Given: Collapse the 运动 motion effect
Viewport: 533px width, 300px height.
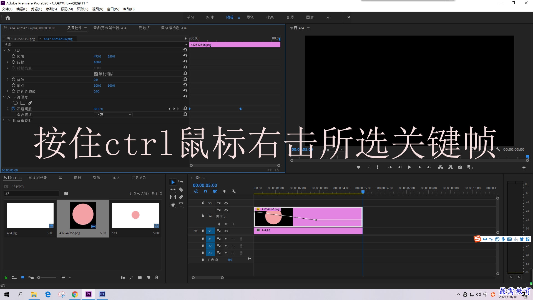Looking at the screenshot, I should tap(4, 50).
